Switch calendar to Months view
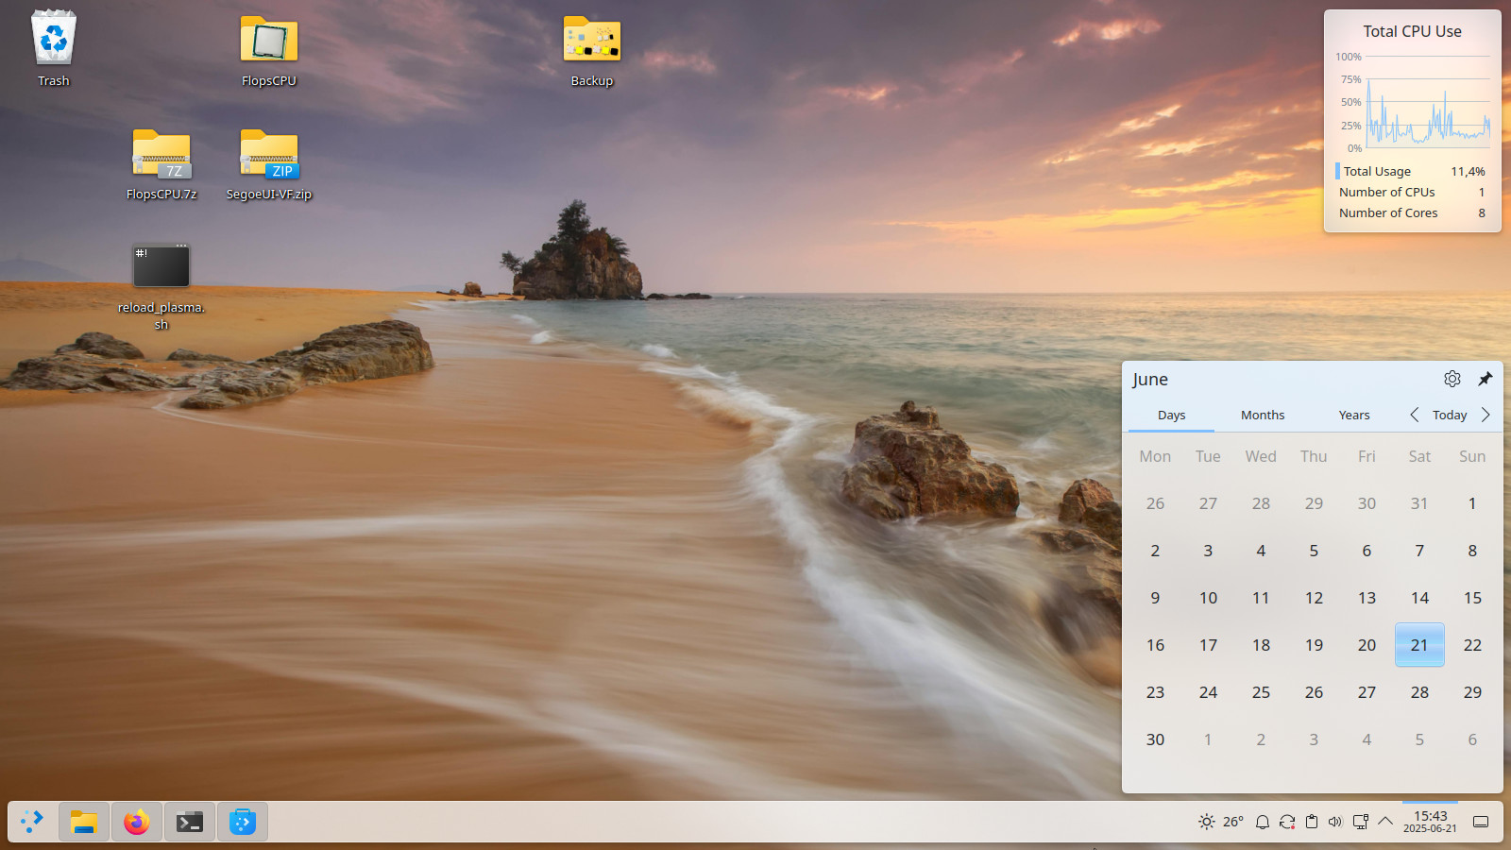1511x850 pixels. point(1263,415)
